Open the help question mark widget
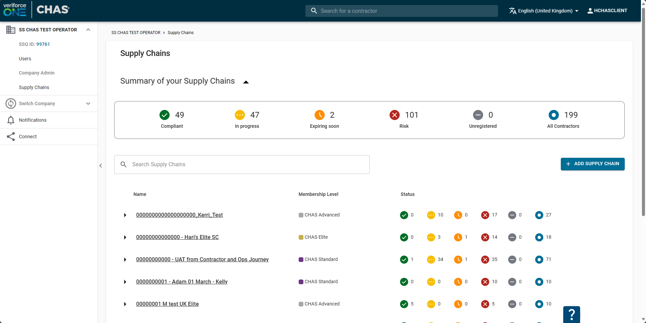Viewport: 646px width, 323px height. click(x=571, y=314)
